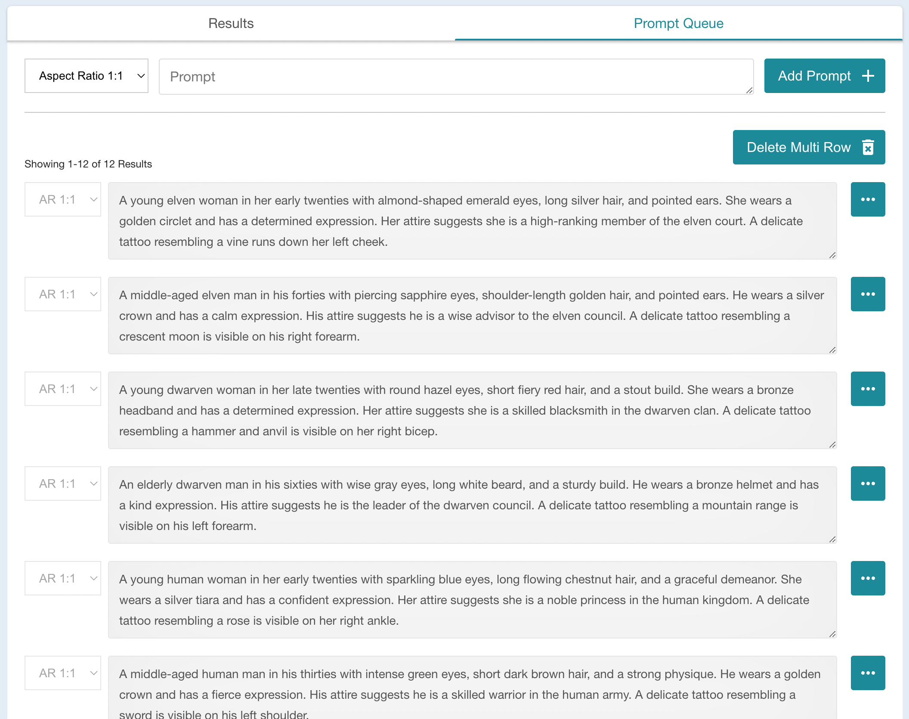Click the young human woman prompt text
909x719 pixels.
tap(473, 600)
